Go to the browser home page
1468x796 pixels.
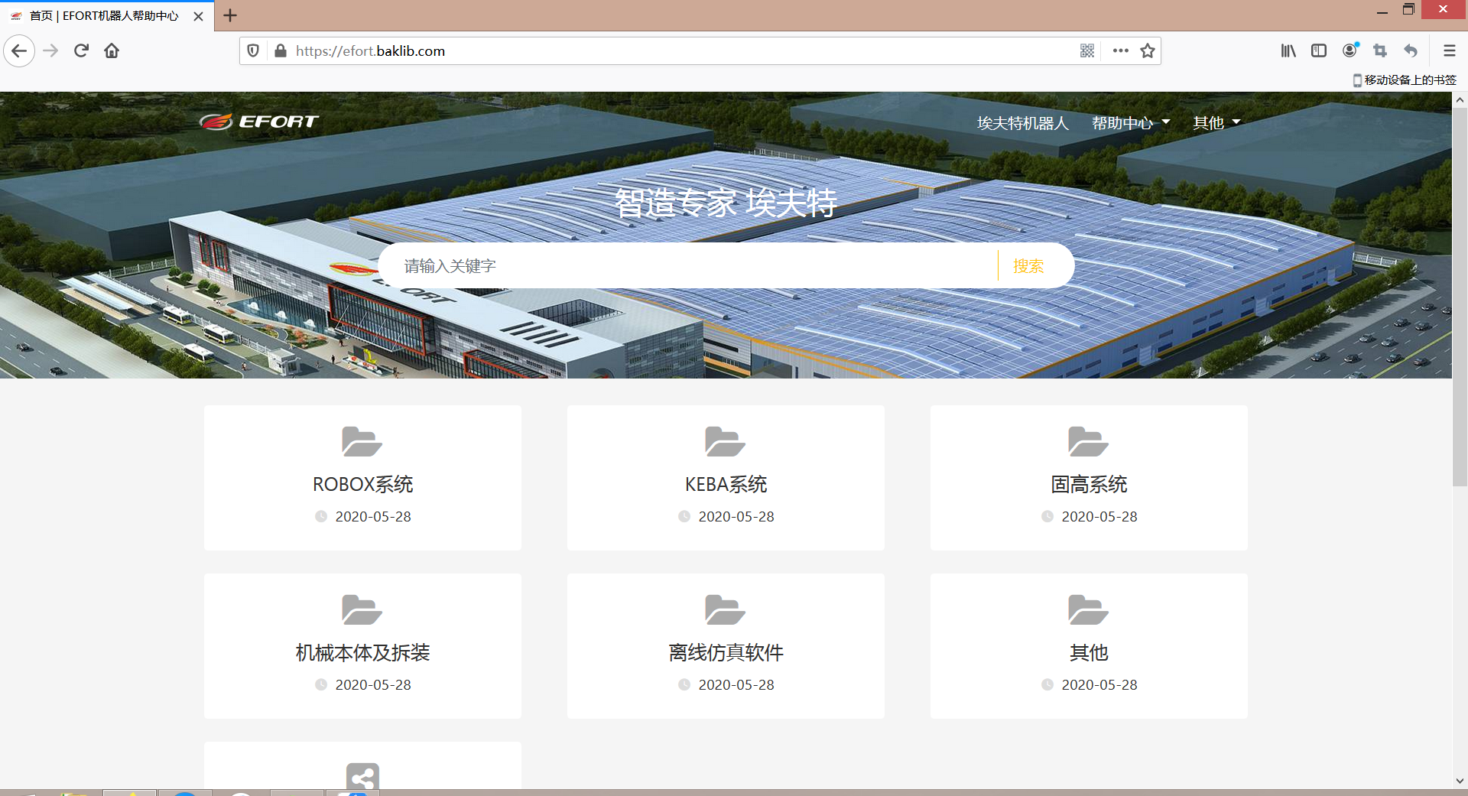pyautogui.click(x=112, y=51)
